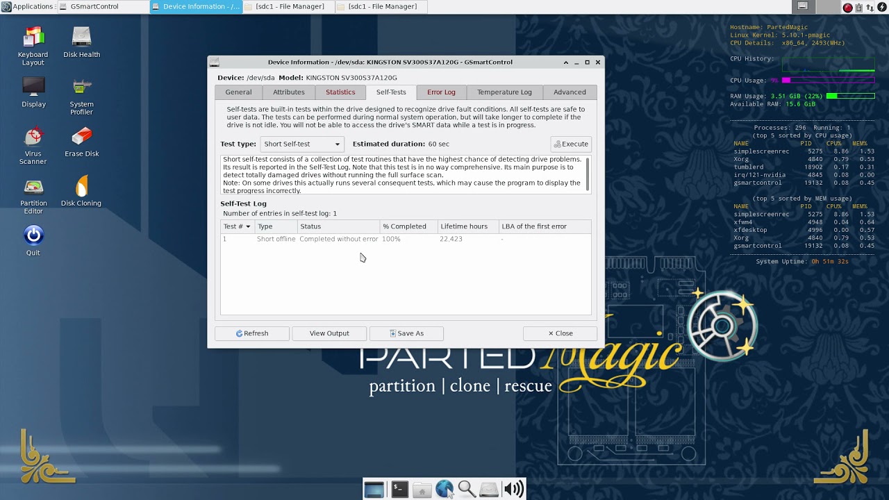Open the Advanced tab
The height and width of the screenshot is (500, 889).
(x=570, y=92)
